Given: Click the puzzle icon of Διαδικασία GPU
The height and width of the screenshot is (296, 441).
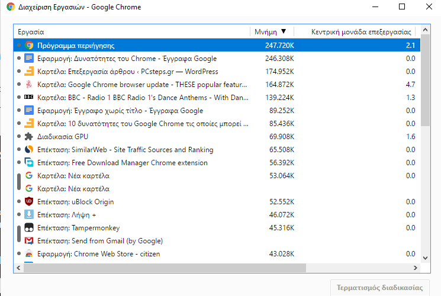Looking at the screenshot, I should (29, 137).
